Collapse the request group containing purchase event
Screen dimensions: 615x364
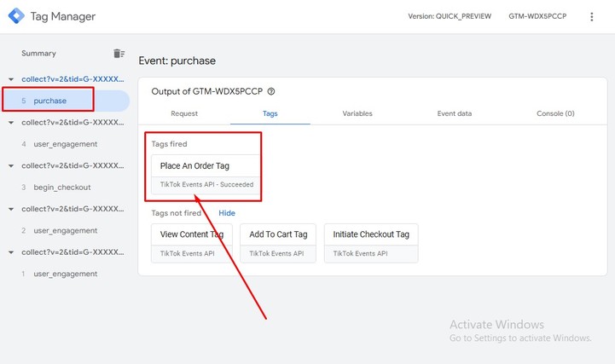tap(11, 79)
